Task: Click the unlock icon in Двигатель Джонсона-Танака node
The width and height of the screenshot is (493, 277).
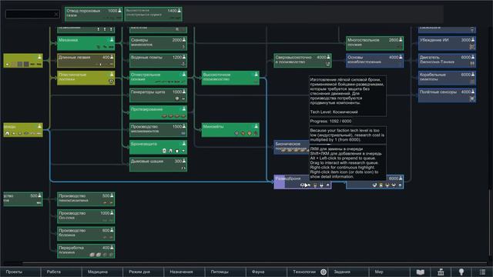Action: click(472, 64)
